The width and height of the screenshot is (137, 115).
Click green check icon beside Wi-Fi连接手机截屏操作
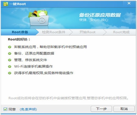(x=10, y=67)
